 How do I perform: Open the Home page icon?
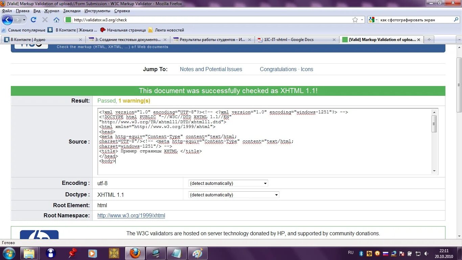point(56,20)
